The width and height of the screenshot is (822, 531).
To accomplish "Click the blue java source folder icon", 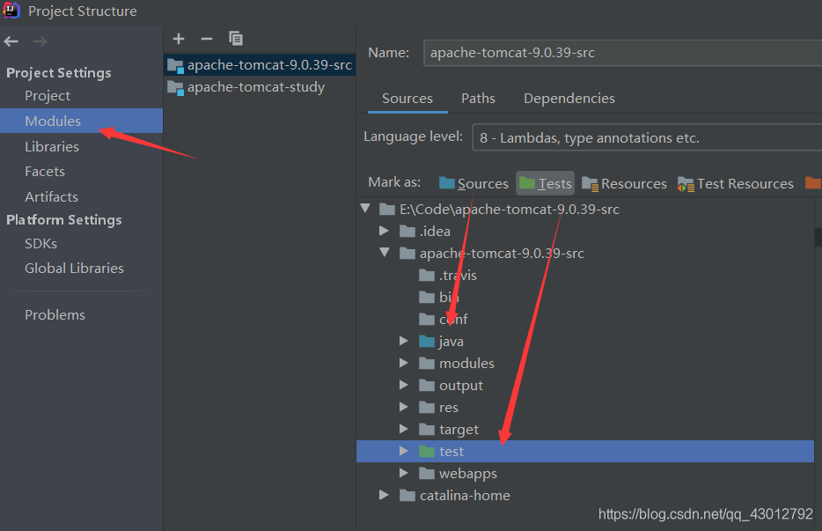I will [427, 342].
